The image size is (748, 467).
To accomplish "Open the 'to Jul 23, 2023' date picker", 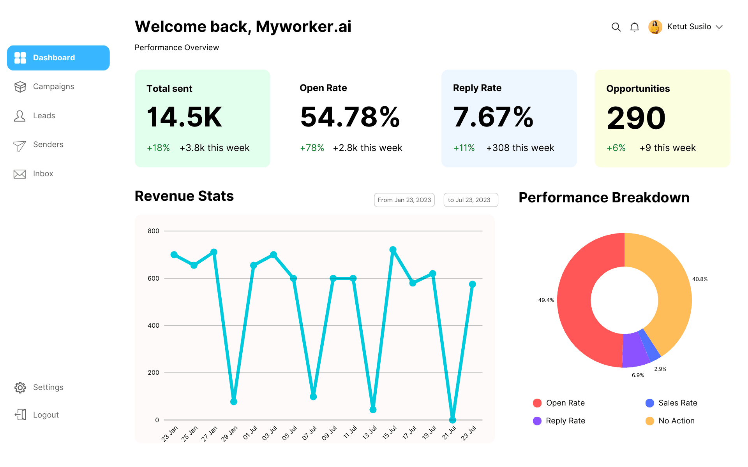I will coord(471,200).
